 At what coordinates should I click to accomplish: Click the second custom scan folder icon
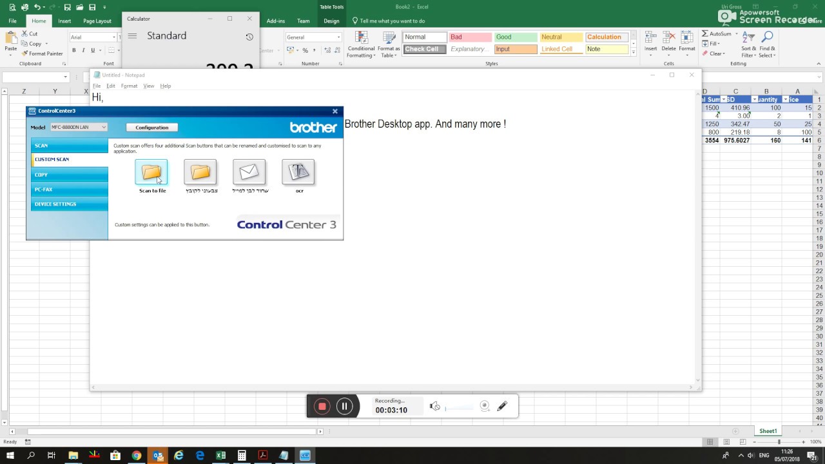[200, 172]
